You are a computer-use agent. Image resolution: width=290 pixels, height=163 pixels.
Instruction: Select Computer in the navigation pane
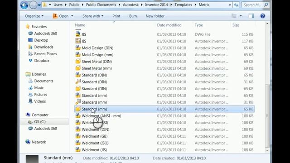click(40, 115)
